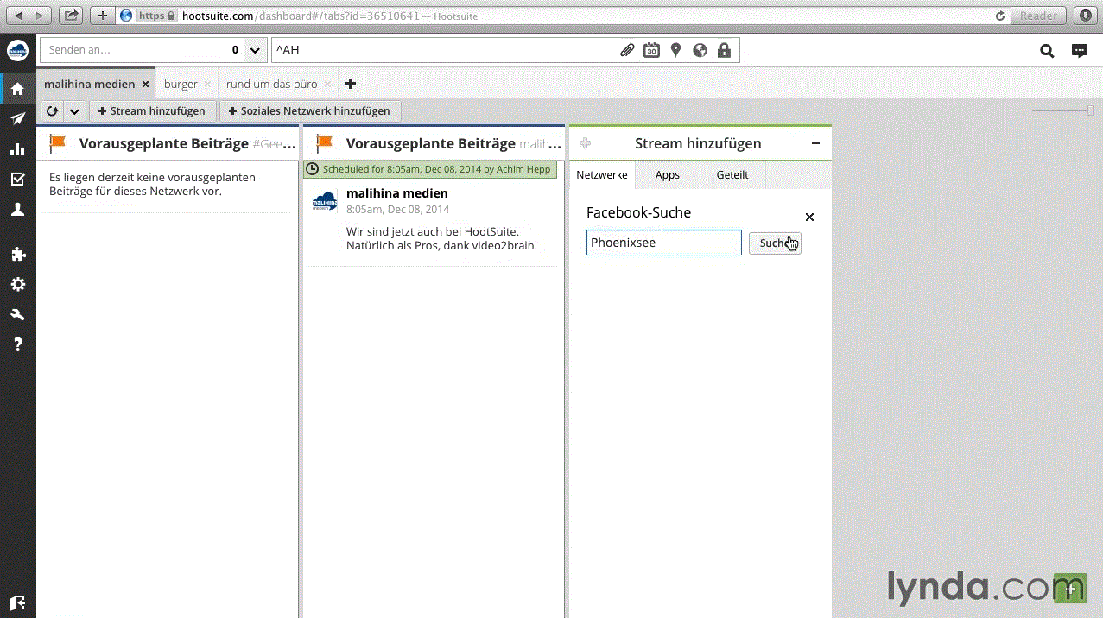Open the Senden an profile picker dropdown
1103x618 pixels.
point(255,51)
